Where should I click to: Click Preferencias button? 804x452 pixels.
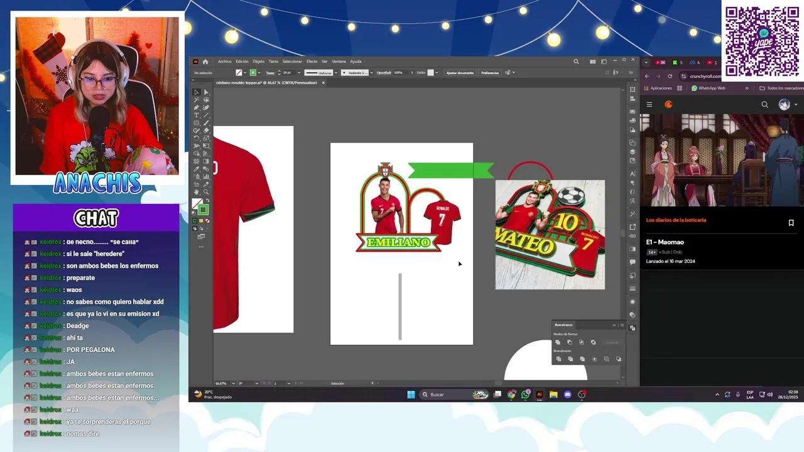click(490, 73)
